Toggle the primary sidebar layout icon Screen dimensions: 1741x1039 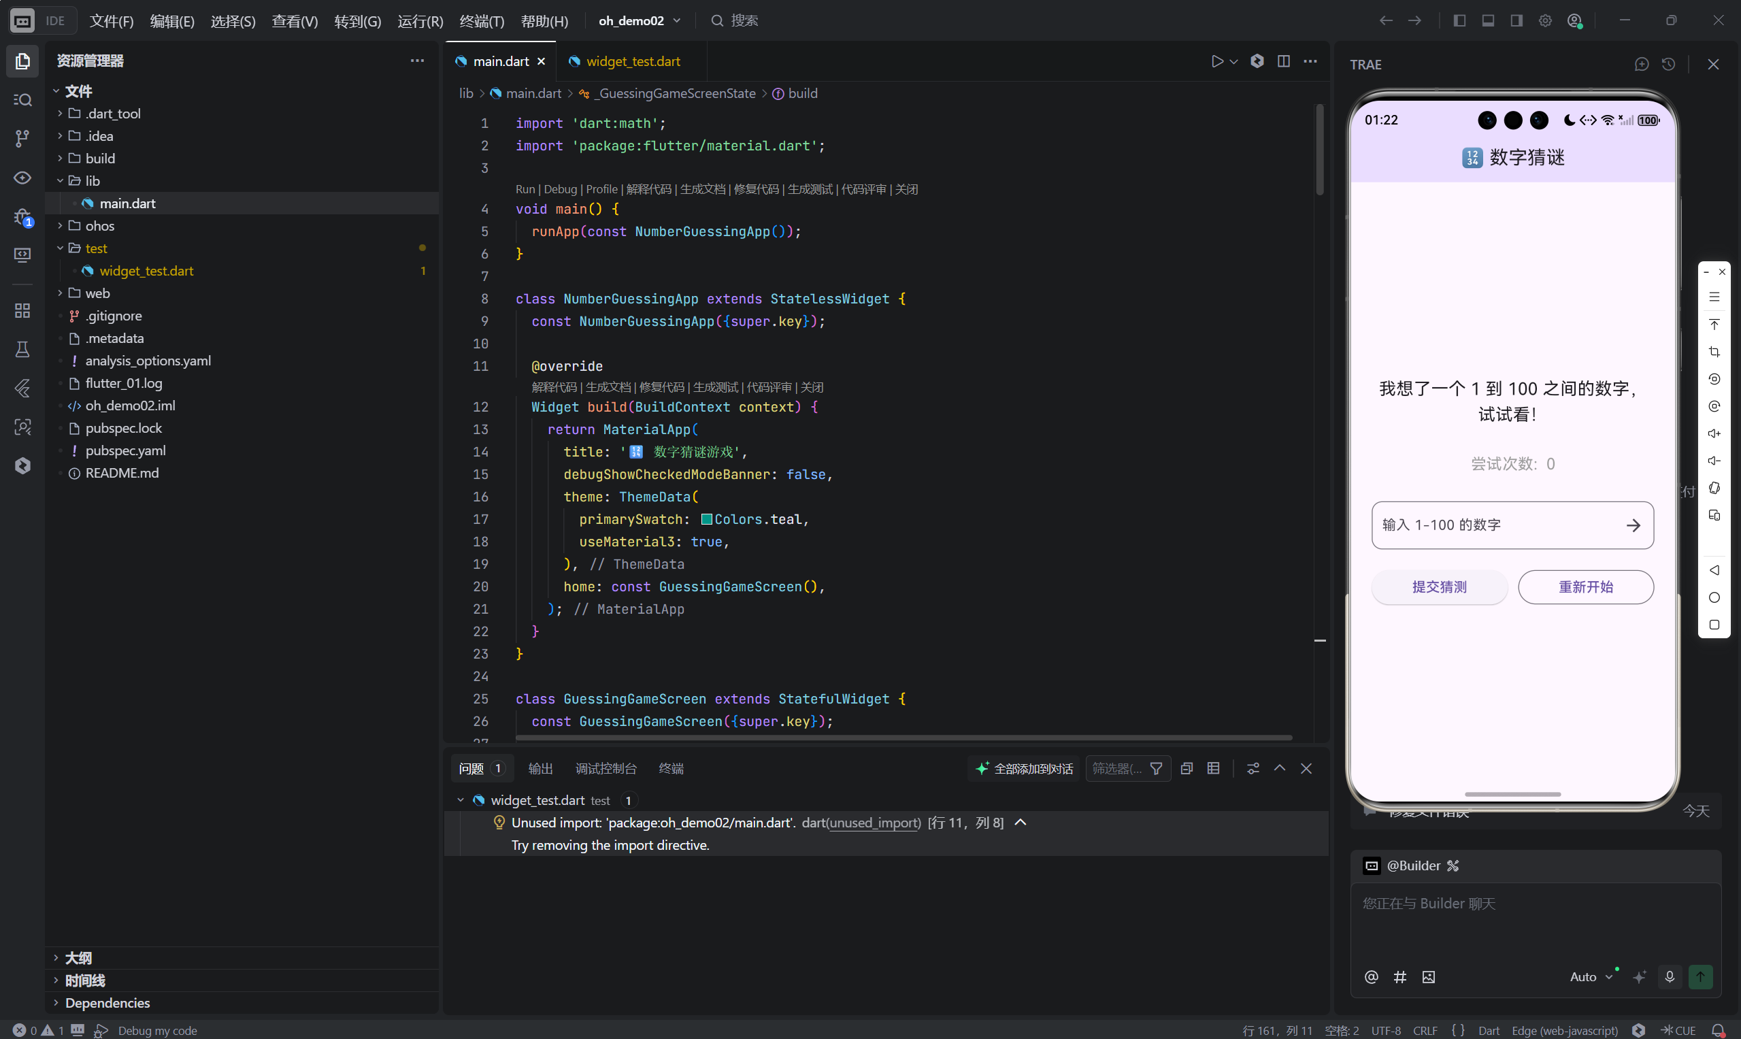(1459, 21)
